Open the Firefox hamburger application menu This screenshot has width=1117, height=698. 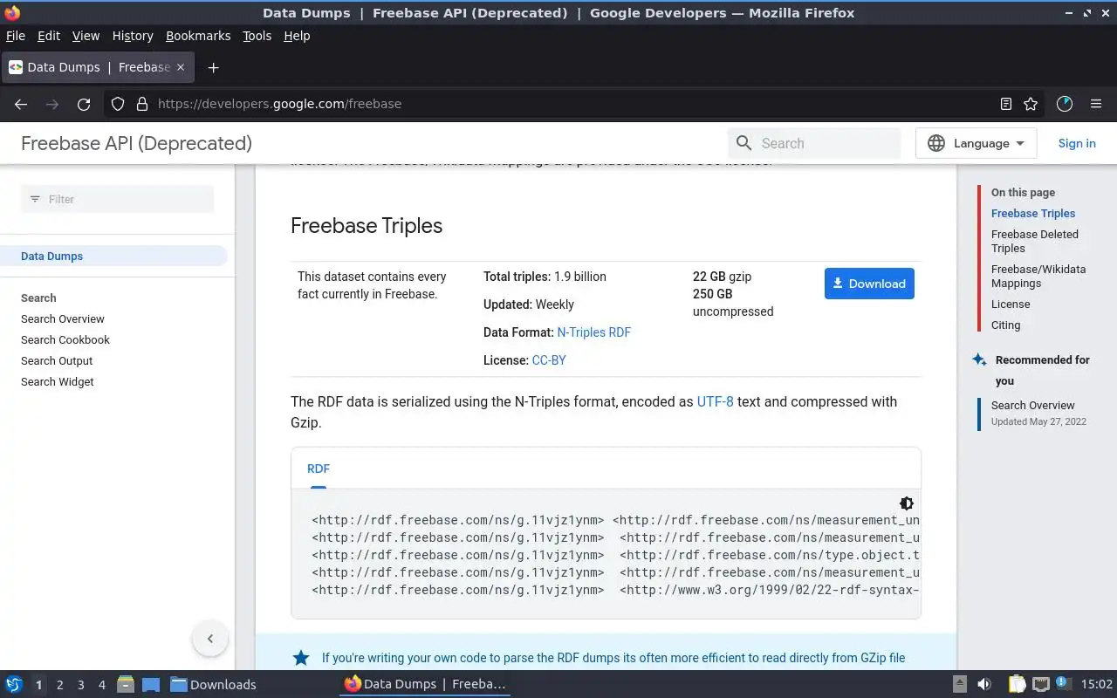pyautogui.click(x=1096, y=104)
